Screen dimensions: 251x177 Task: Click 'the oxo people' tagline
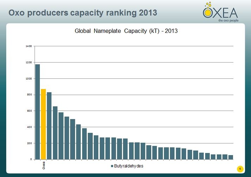click(228, 20)
